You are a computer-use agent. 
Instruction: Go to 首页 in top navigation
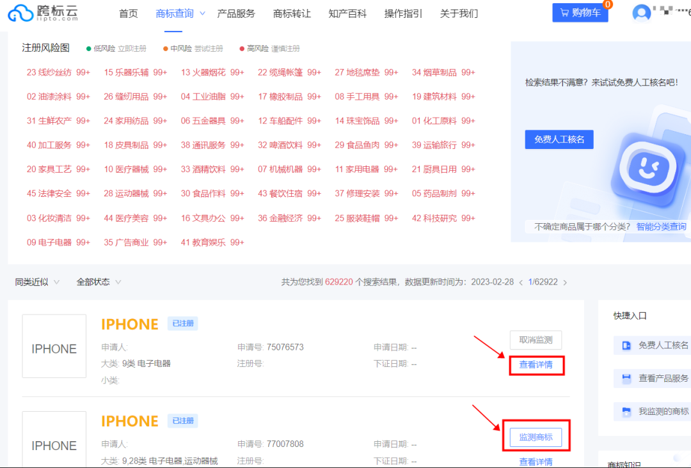point(128,13)
